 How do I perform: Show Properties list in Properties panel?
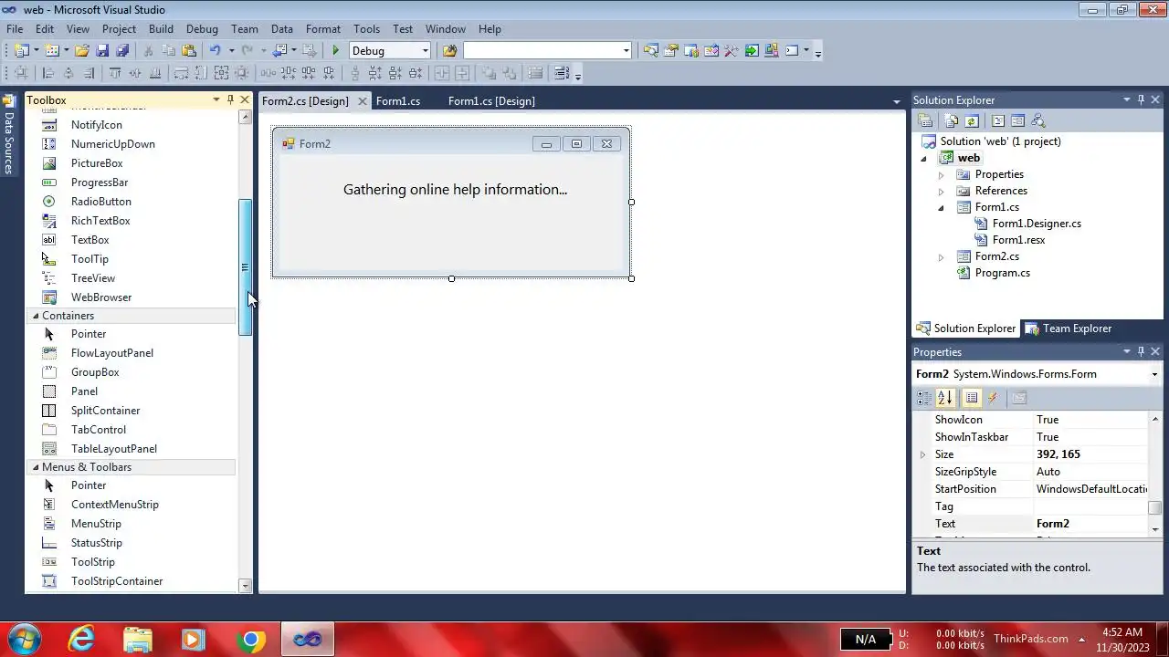pos(972,398)
